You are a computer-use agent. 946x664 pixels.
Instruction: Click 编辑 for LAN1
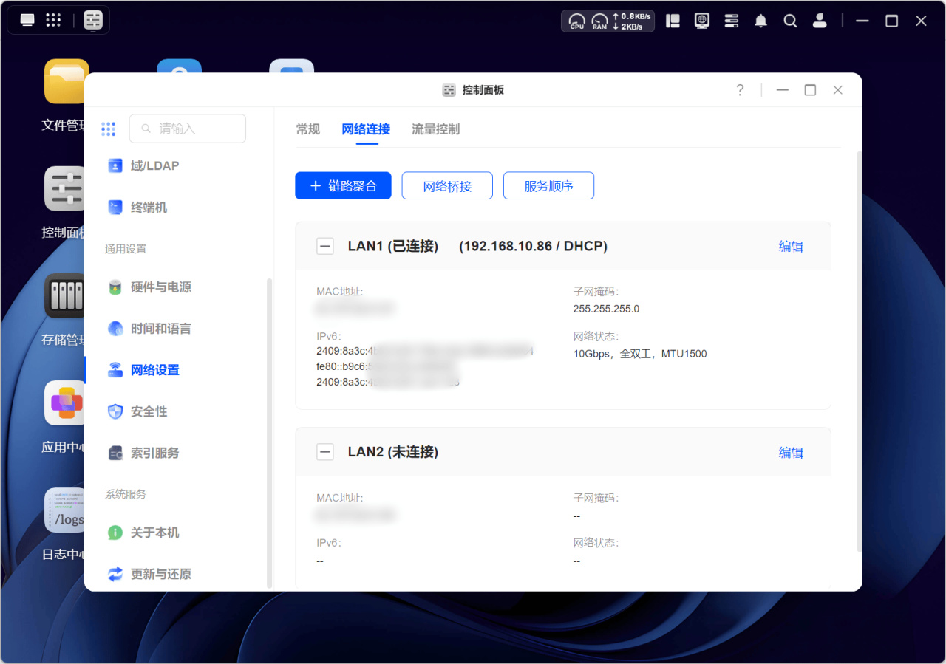pyautogui.click(x=791, y=247)
